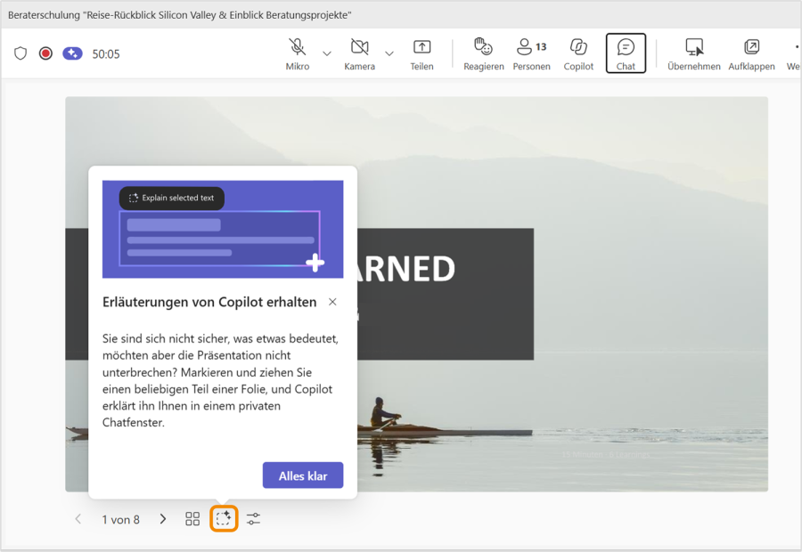Click the meeting timer 50:05
The image size is (802, 552).
pyautogui.click(x=106, y=54)
